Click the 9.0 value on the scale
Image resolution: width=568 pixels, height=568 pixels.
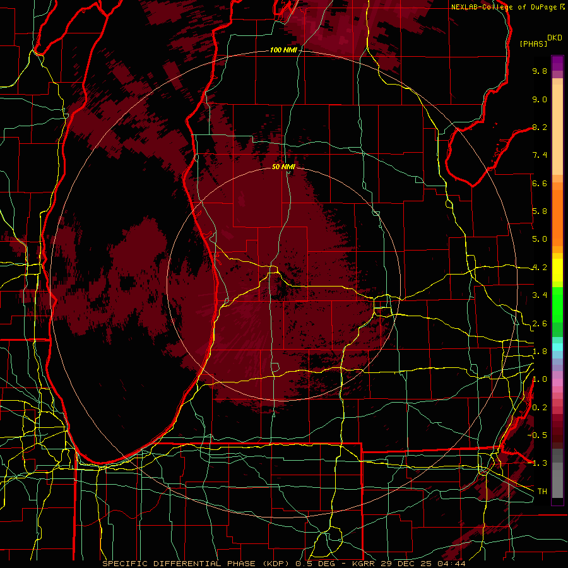[540, 99]
